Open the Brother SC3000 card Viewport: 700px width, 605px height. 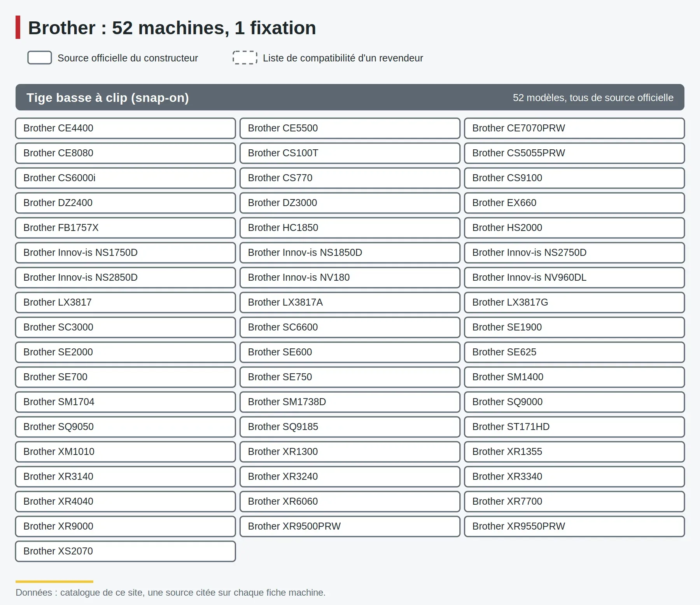[125, 327]
